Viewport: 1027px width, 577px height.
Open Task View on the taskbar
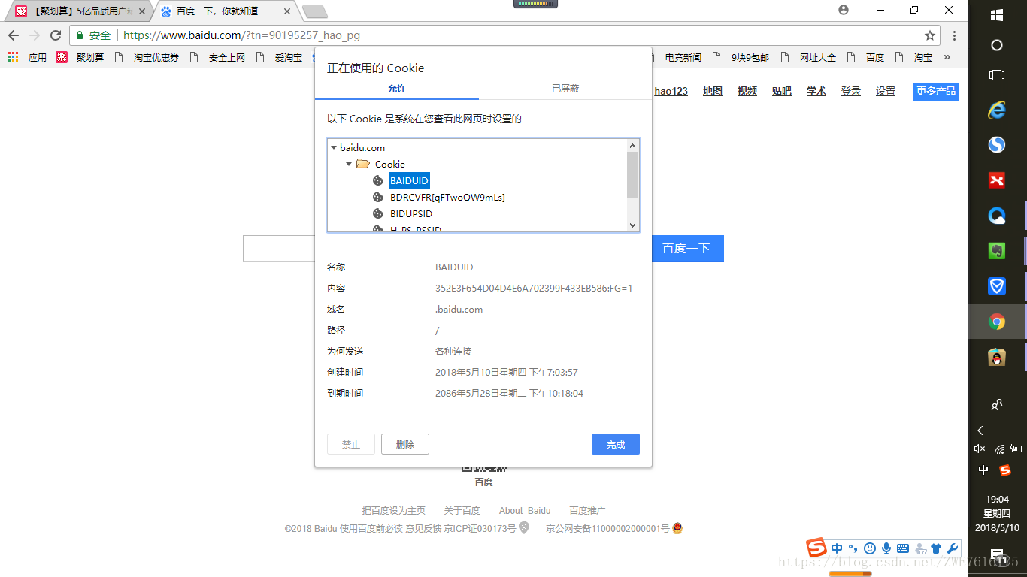tap(997, 75)
